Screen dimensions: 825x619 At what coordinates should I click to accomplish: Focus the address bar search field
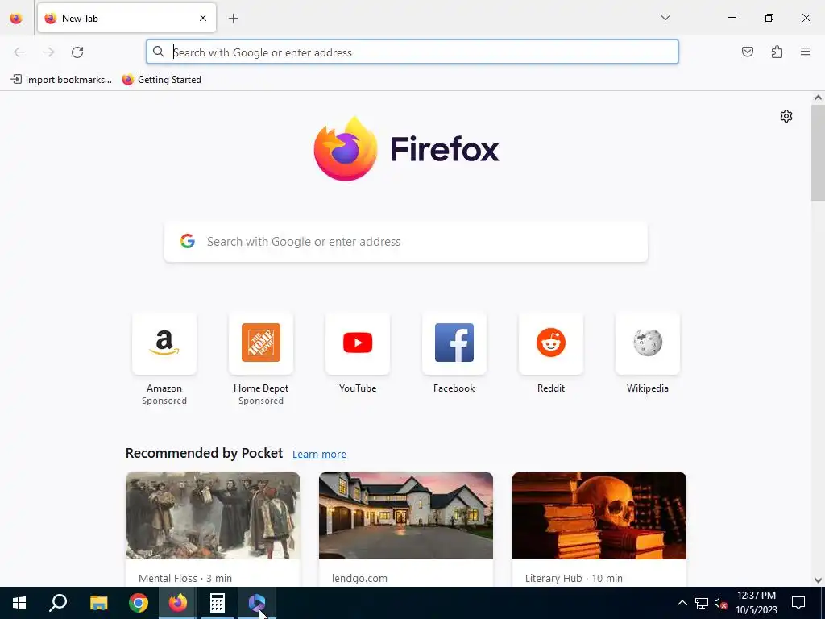tap(412, 52)
